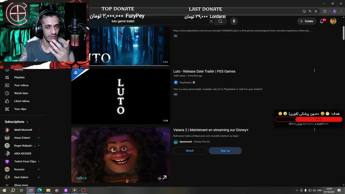This screenshot has height=194, width=345.
Task: Click the Watch later clock icon
Action: tap(7, 93)
